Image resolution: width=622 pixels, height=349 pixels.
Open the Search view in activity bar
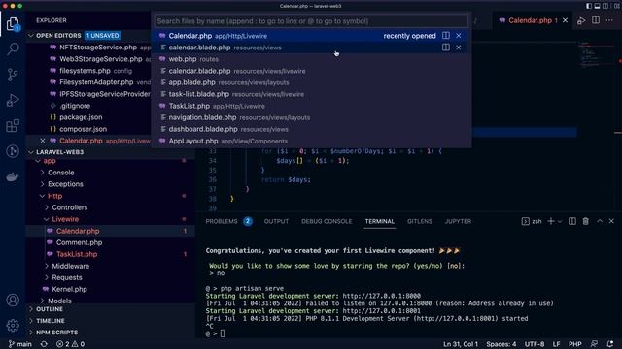pos(13,49)
